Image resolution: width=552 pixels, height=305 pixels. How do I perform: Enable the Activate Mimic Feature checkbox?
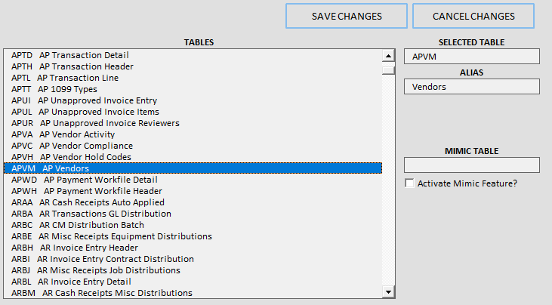409,183
